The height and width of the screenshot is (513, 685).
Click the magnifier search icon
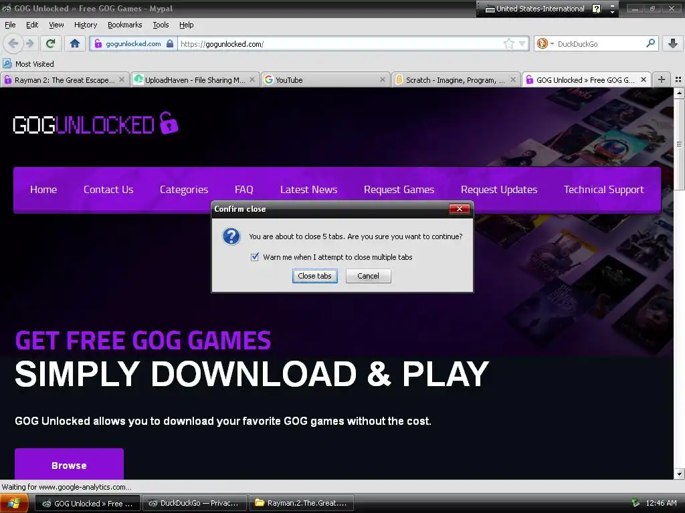pos(650,43)
